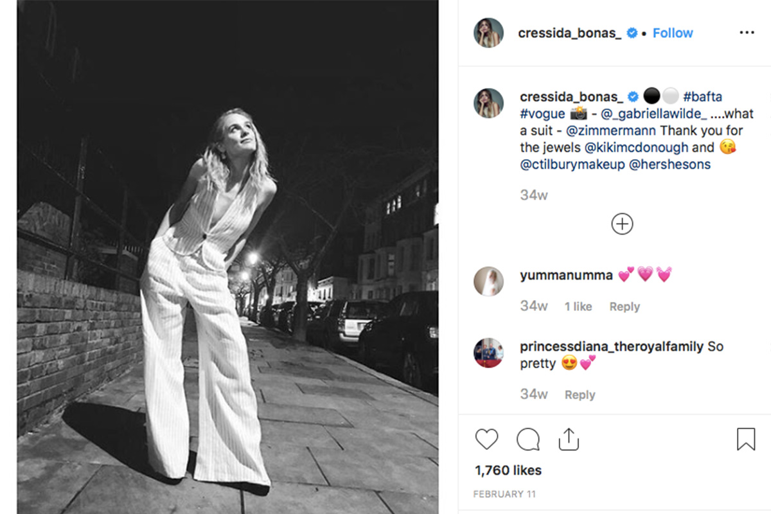771x514 pixels.
Task: Open the three-dot more options menu
Action: point(747,33)
